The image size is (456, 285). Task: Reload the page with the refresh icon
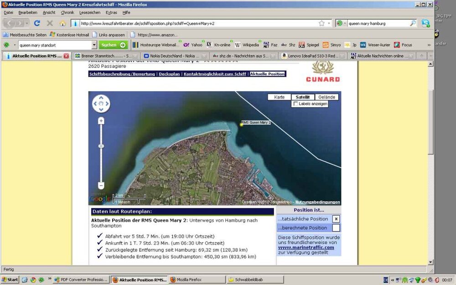tap(37, 23)
